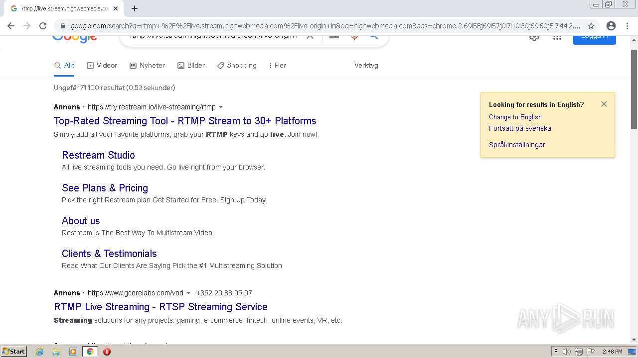
Task: Open the Verktyg search tools
Action: 366,66
